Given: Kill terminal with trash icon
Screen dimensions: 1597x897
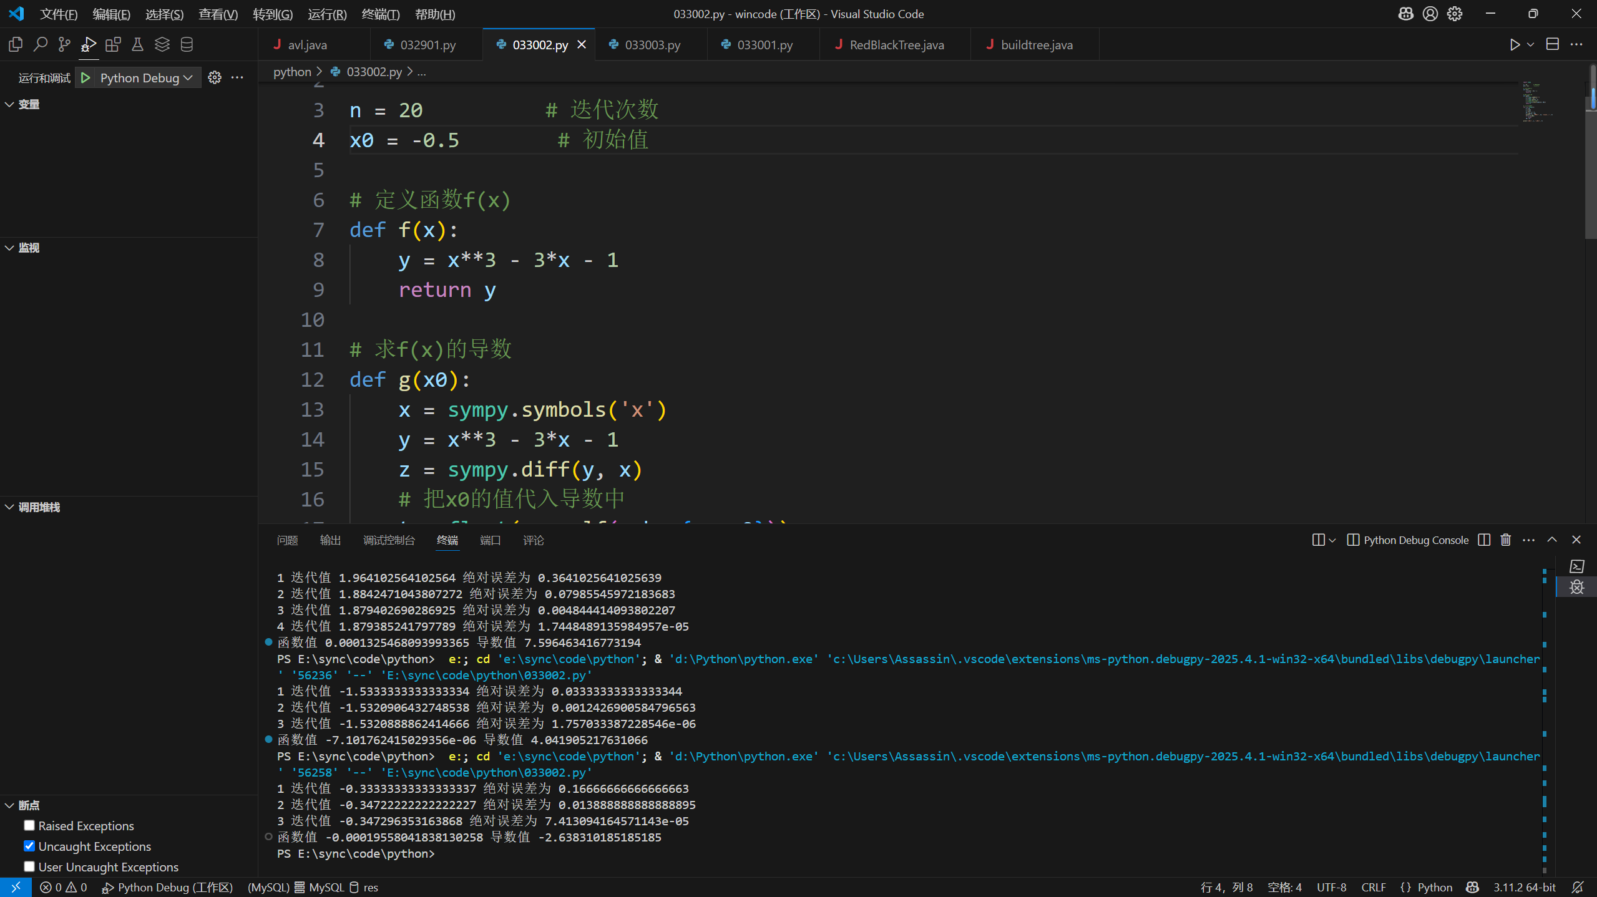Looking at the screenshot, I should 1506,540.
